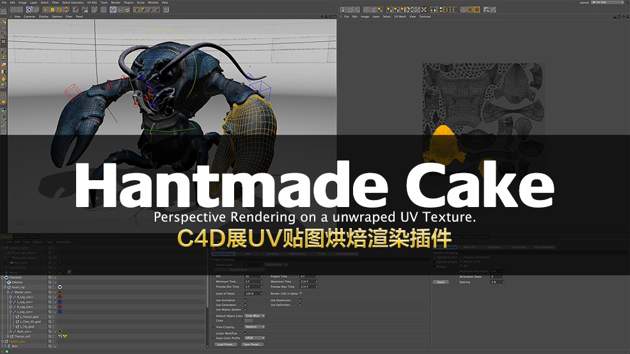Screen dimensions: 630x354
Task: Click search icon next to Layout
Action: click(x=627, y=3)
